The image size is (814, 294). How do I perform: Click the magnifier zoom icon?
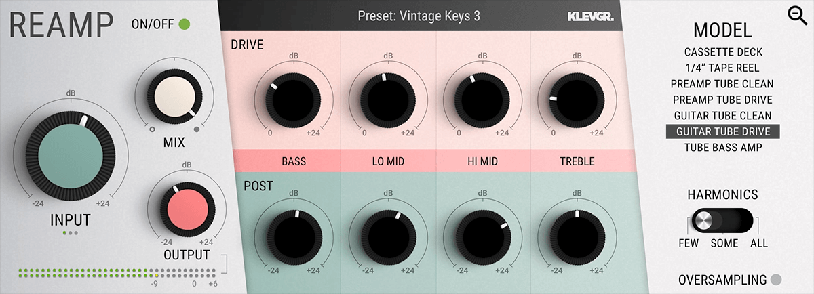pyautogui.click(x=797, y=15)
